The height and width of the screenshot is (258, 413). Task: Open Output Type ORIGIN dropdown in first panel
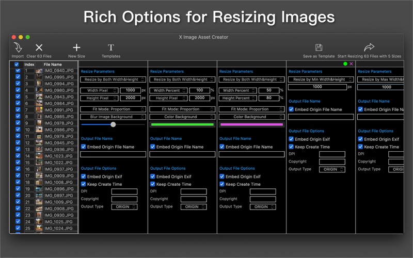coord(124,207)
